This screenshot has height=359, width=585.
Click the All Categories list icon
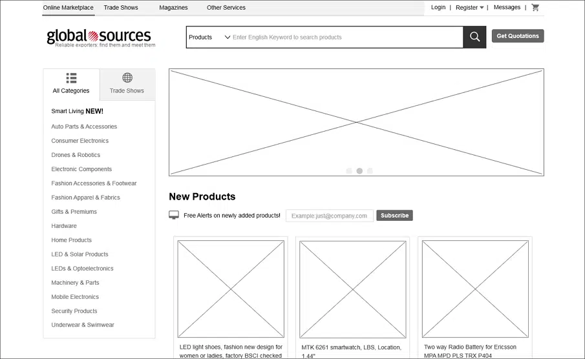pos(71,78)
